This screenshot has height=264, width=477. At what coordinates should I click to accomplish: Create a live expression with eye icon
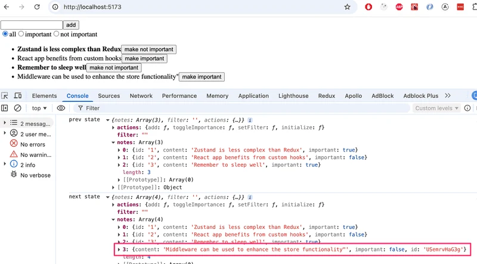[x=61, y=108]
